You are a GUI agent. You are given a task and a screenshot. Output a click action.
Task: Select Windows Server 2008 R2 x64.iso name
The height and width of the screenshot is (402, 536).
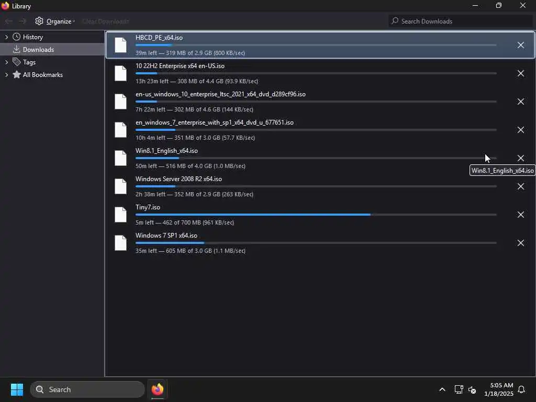click(x=178, y=179)
